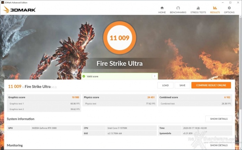Image resolution: width=242 pixels, height=150 pixels.
Task: Click the 3DMark logo
Action: click(19, 10)
